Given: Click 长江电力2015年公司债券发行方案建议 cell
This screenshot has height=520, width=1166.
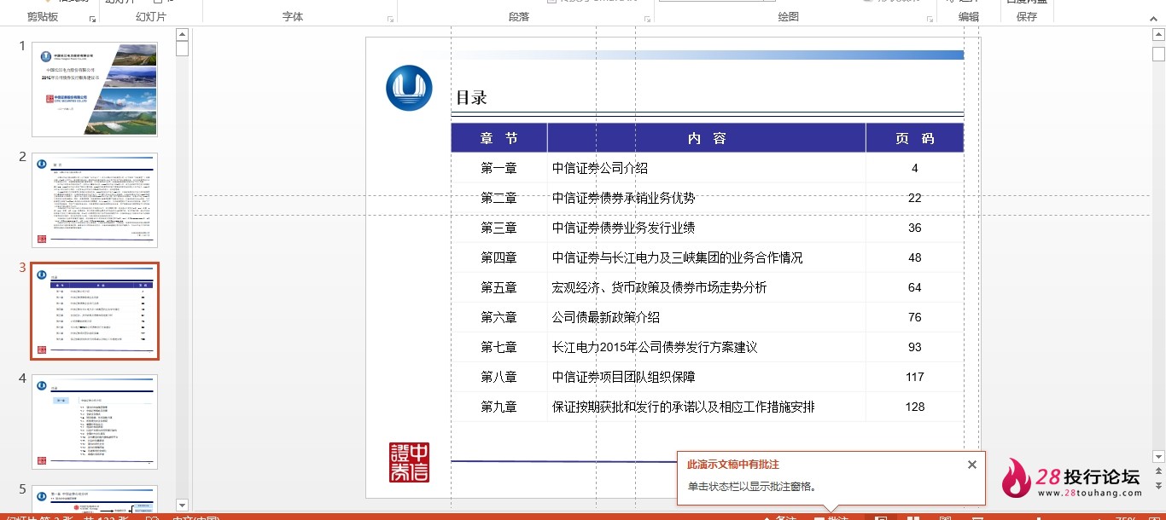Looking at the screenshot, I should tap(707, 347).
